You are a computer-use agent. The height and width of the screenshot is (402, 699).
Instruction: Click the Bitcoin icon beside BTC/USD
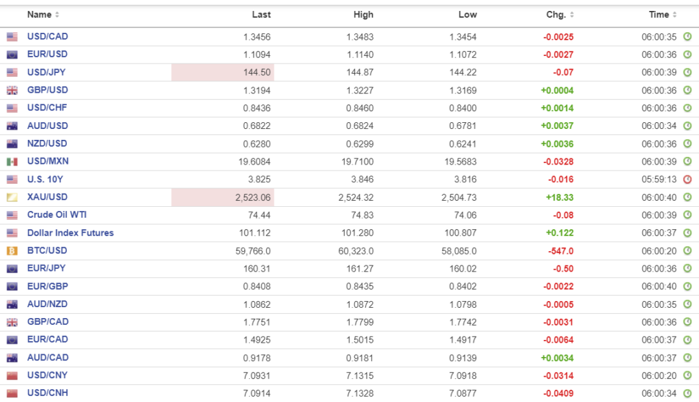(12, 250)
